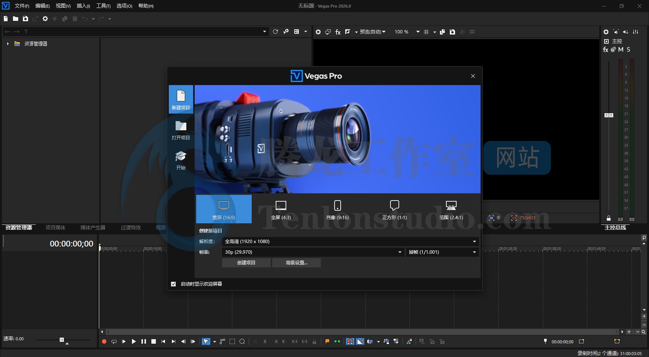Save snapshot of preview to file
649x357 pixels.
[x=452, y=32]
